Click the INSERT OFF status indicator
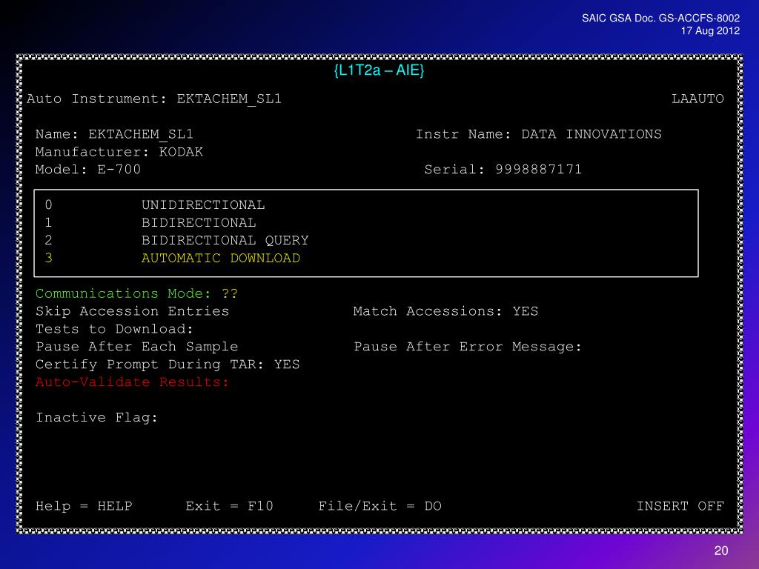 coord(680,506)
